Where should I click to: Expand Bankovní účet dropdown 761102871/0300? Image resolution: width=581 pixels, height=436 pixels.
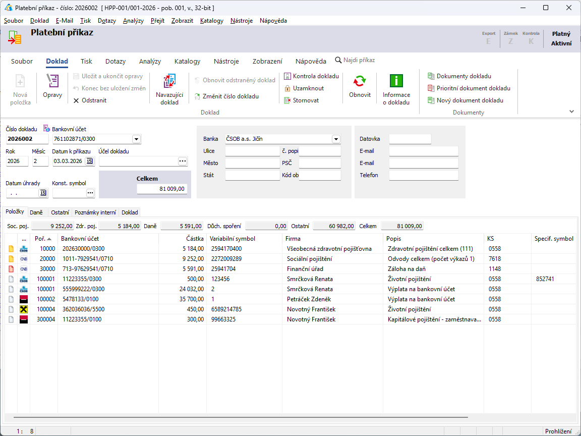136,139
